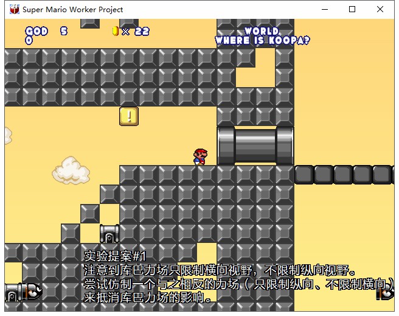The width and height of the screenshot is (399, 316).
Task: Click the coin count 'x 22'
Action: pyautogui.click(x=136, y=31)
